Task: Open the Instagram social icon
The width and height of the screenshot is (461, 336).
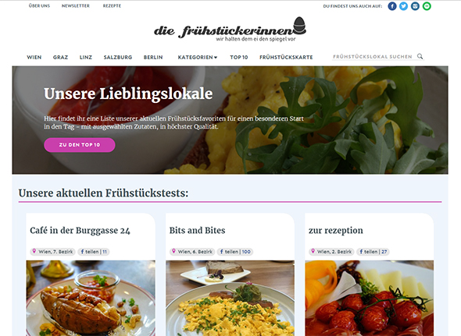Action: click(x=415, y=6)
